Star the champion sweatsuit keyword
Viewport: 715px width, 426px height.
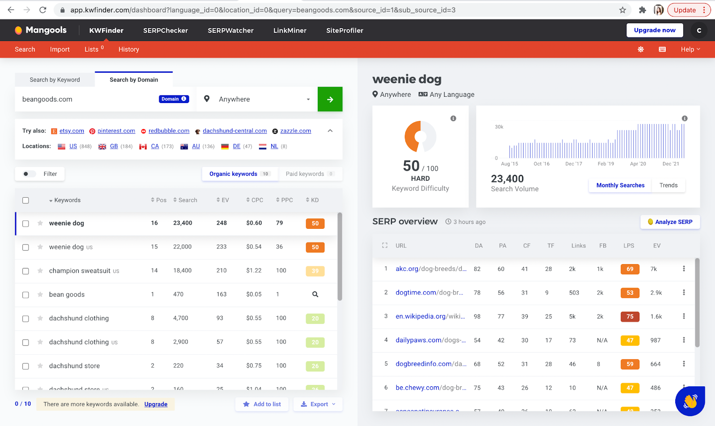click(40, 271)
